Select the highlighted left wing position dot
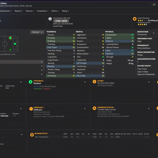 coord(10,38)
